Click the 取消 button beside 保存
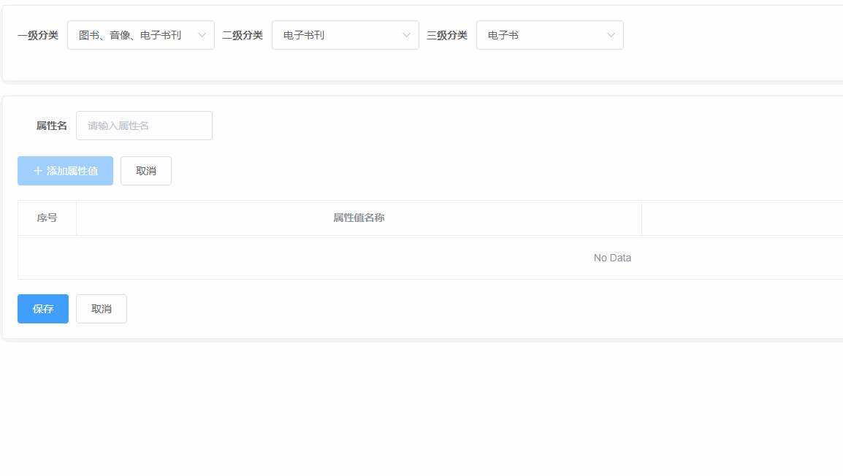 click(x=101, y=308)
